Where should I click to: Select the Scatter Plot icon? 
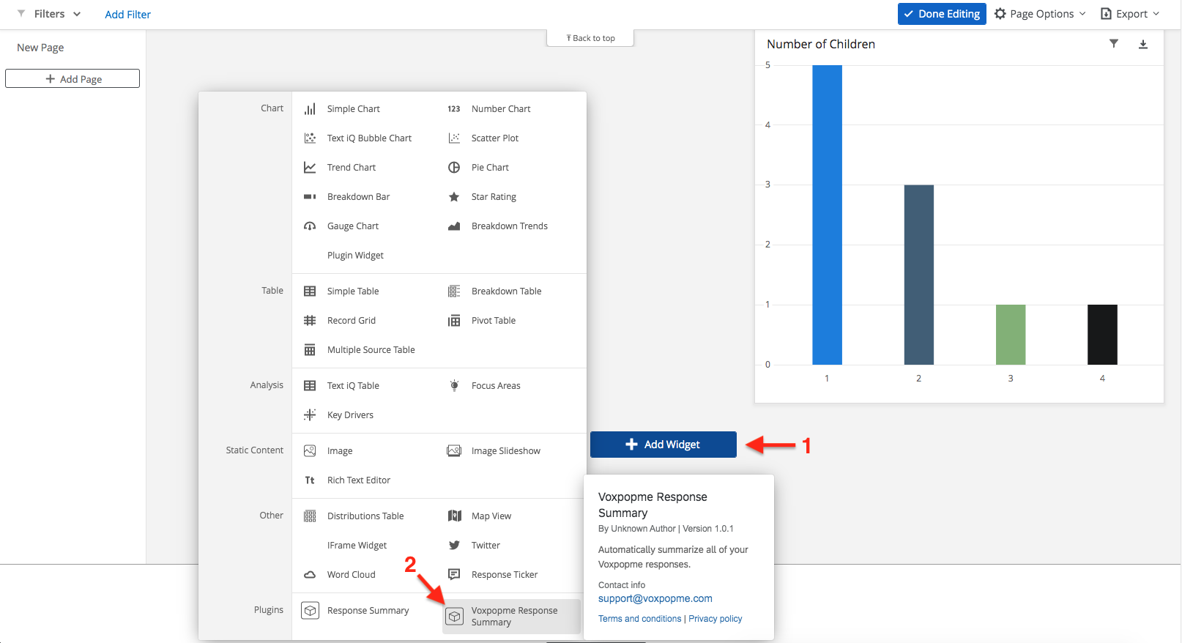[454, 138]
